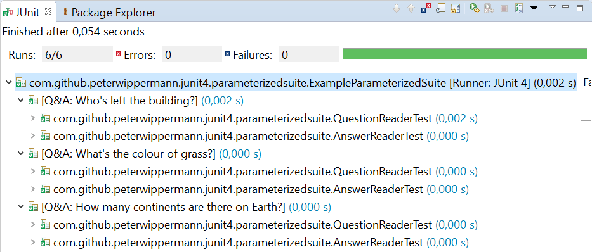Open the JUnit View Menu triangle

tap(553, 7)
